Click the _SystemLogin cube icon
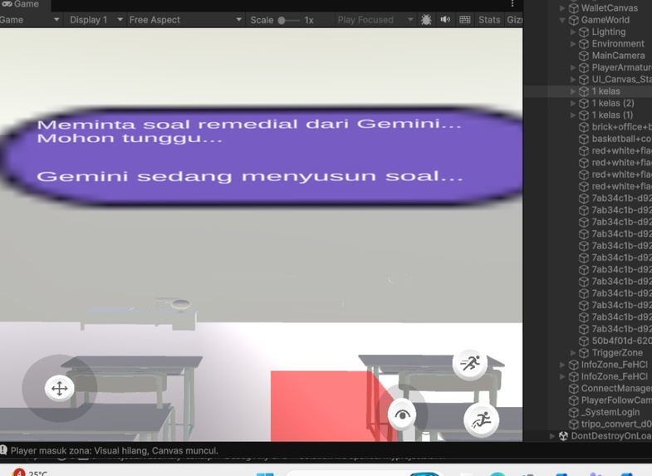This screenshot has height=476, width=652. [574, 412]
